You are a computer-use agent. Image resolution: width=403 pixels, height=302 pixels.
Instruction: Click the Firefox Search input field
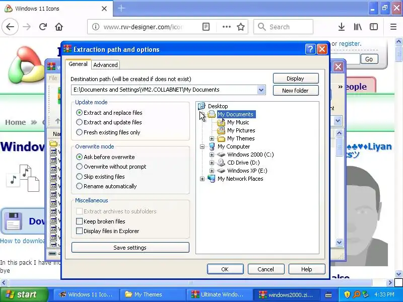click(283, 27)
